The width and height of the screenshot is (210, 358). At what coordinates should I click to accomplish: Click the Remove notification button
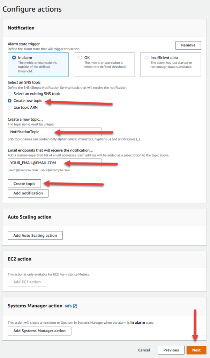point(188,45)
